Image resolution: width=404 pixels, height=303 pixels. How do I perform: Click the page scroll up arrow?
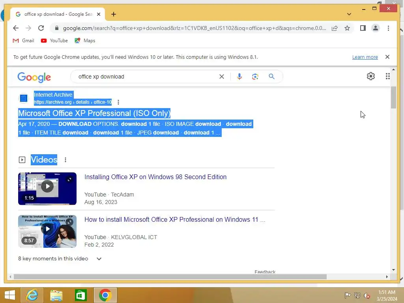pos(393,69)
